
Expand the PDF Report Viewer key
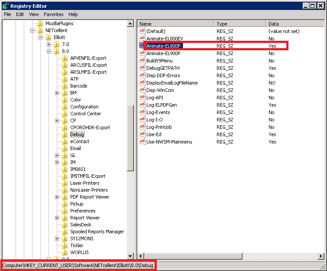57,197
